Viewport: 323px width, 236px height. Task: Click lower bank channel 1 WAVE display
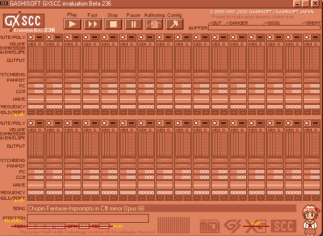point(36,185)
